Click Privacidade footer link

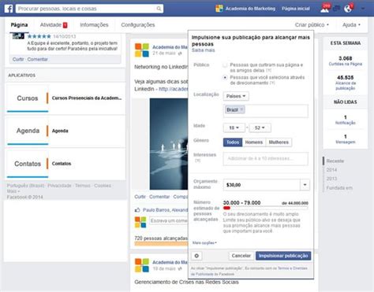(x=59, y=186)
